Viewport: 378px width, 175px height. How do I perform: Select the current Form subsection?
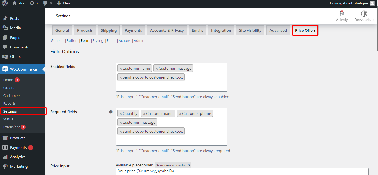(x=85, y=40)
